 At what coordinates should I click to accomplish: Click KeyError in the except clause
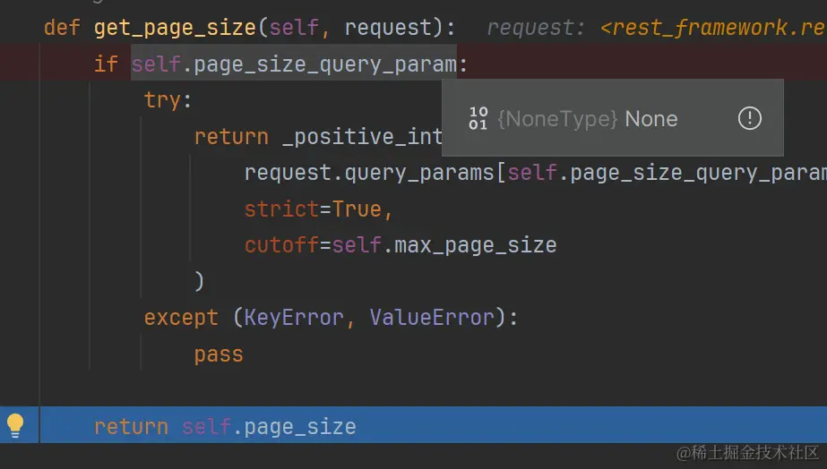pos(293,318)
